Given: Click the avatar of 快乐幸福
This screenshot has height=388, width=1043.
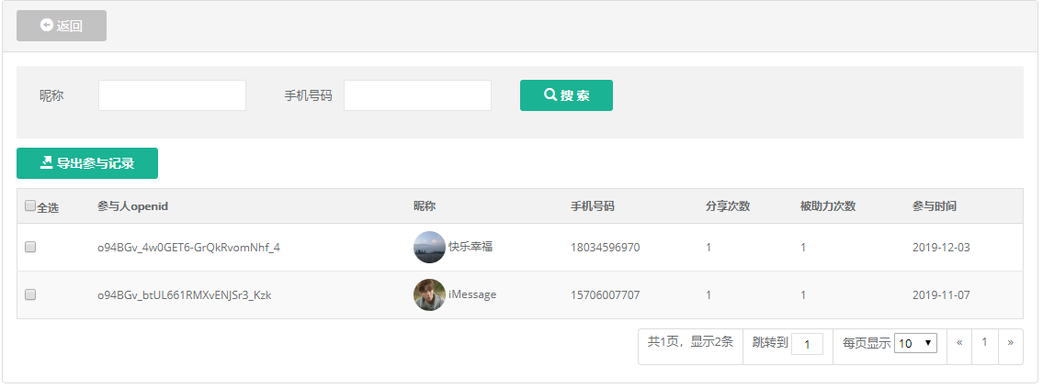Looking at the screenshot, I should pos(430,247).
